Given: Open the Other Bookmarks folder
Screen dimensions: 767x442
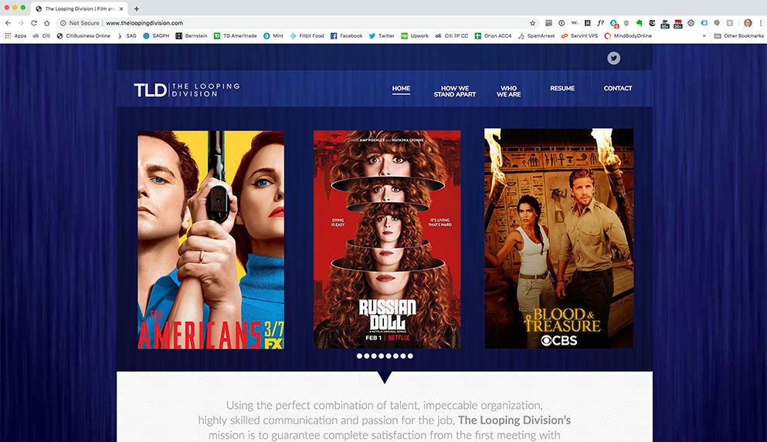Looking at the screenshot, I should point(738,35).
